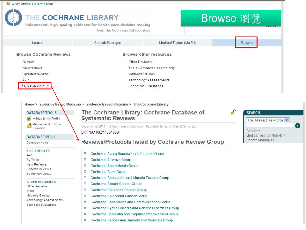The height and width of the screenshot is (230, 306).
Task: Expand Cochrane Colorectal Cancer Group plus icon
Action: click(x=85, y=196)
